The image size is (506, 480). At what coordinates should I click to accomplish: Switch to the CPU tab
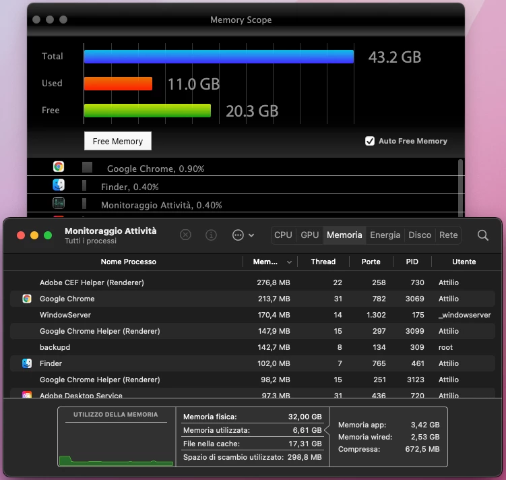click(x=283, y=235)
